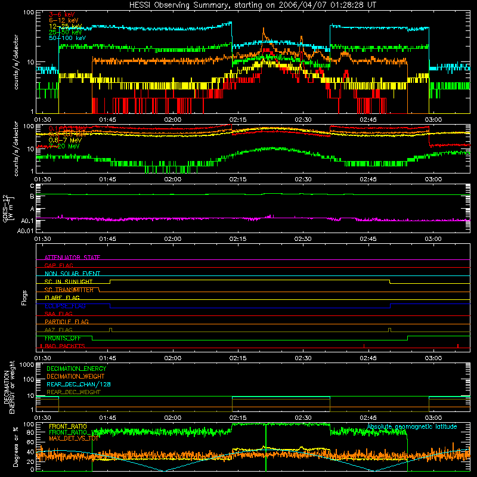Select the green '25-50 keV' legend label
The height and width of the screenshot is (477, 477).
pos(66,32)
